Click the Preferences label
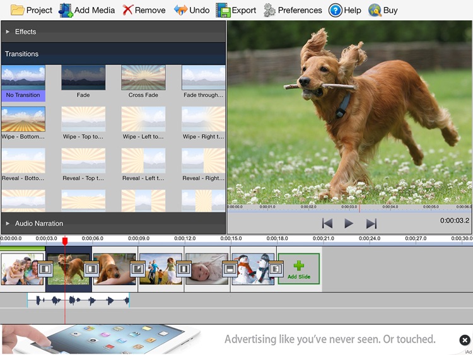Viewport: 473px width, 355px height. 300,10
